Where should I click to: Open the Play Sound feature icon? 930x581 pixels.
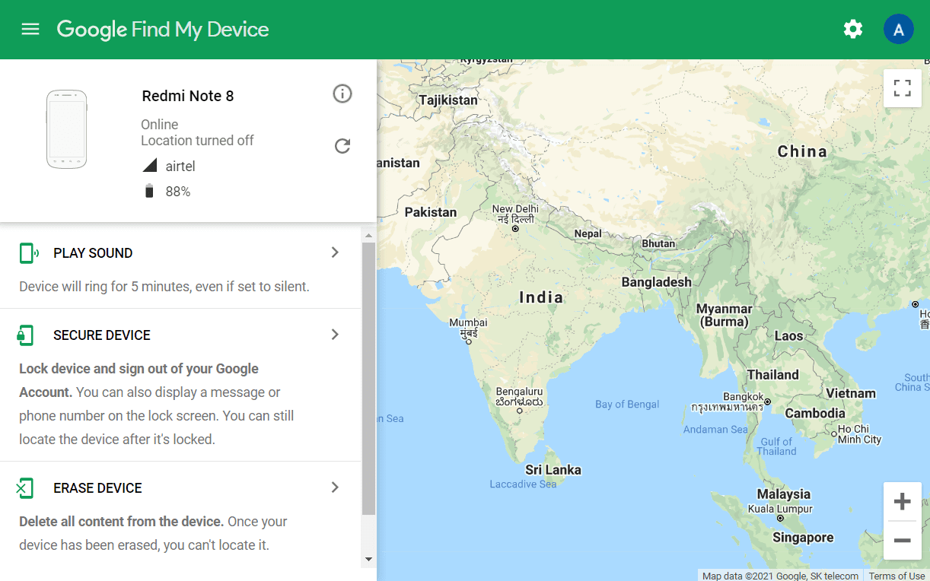pos(28,252)
